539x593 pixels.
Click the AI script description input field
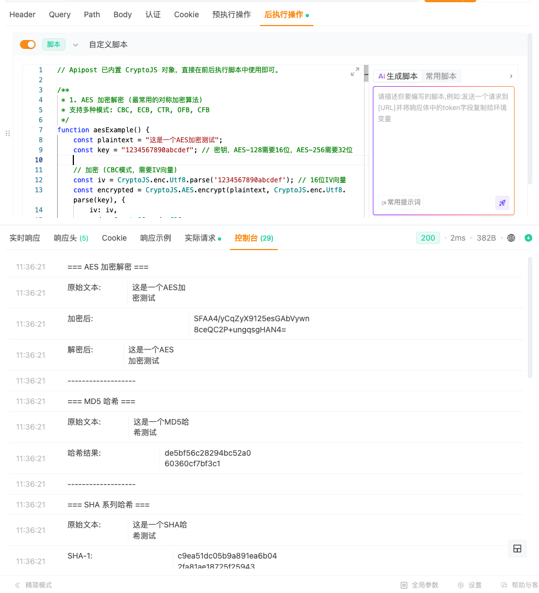tap(445, 139)
